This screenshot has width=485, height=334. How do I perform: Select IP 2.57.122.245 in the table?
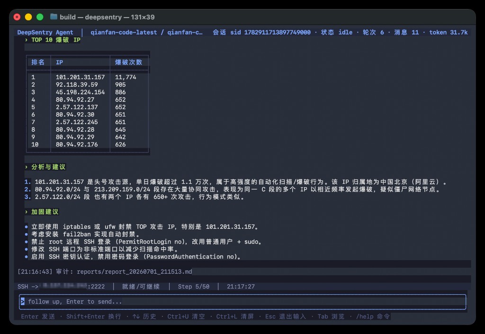pos(77,122)
